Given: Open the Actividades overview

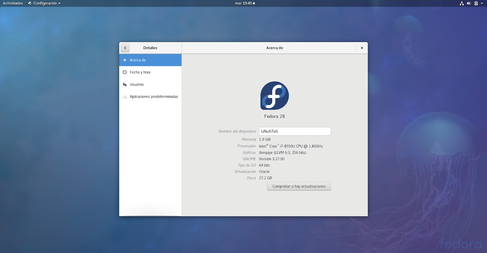Looking at the screenshot, I should (13, 3).
